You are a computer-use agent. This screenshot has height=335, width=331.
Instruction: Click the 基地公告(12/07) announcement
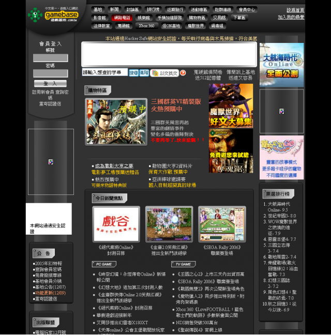click(51, 287)
